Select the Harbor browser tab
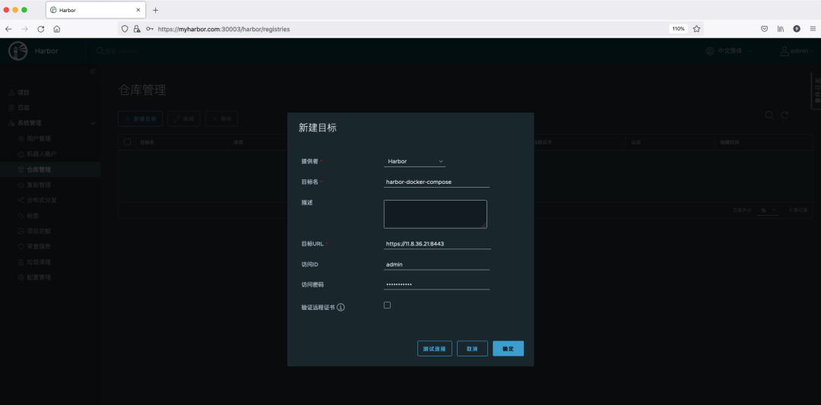The width and height of the screenshot is (821, 405). pos(95,10)
